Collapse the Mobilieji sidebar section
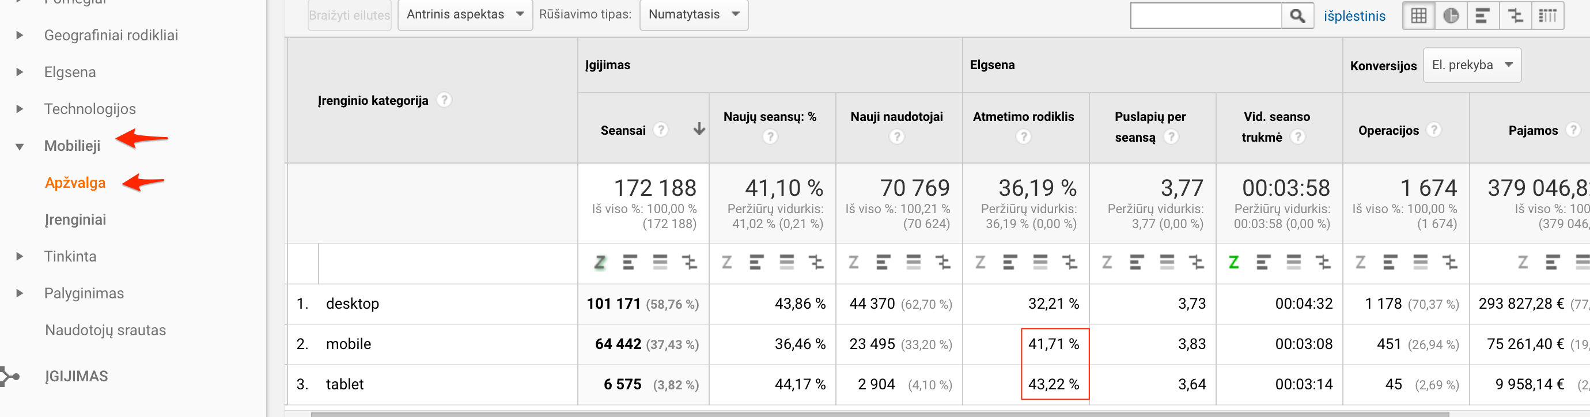1590x417 pixels. (19, 146)
